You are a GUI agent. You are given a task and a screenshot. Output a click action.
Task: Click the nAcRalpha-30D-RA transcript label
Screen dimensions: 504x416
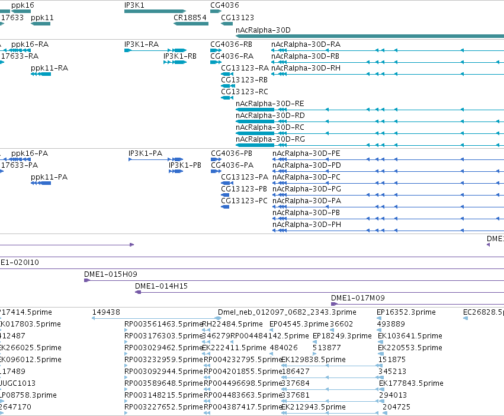306,44
